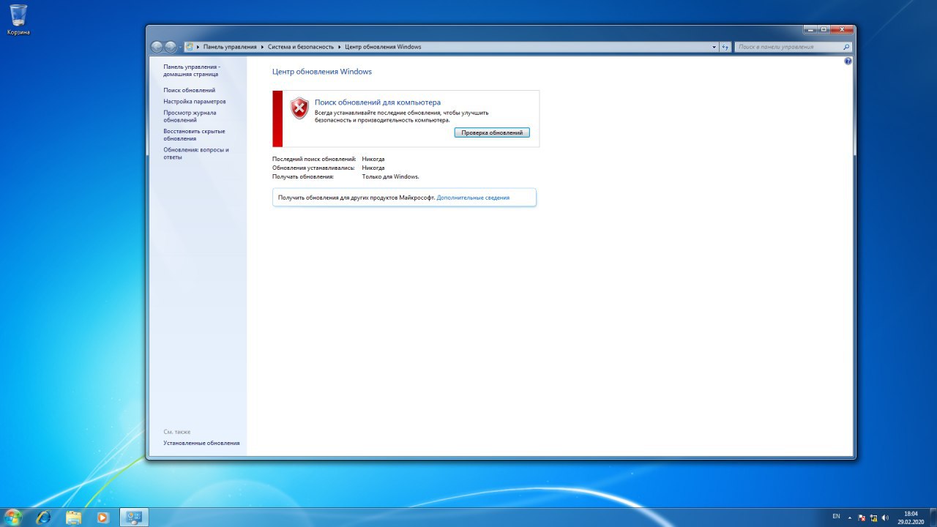Open the Start menu orb
This screenshot has height=527, width=937.
click(x=13, y=517)
